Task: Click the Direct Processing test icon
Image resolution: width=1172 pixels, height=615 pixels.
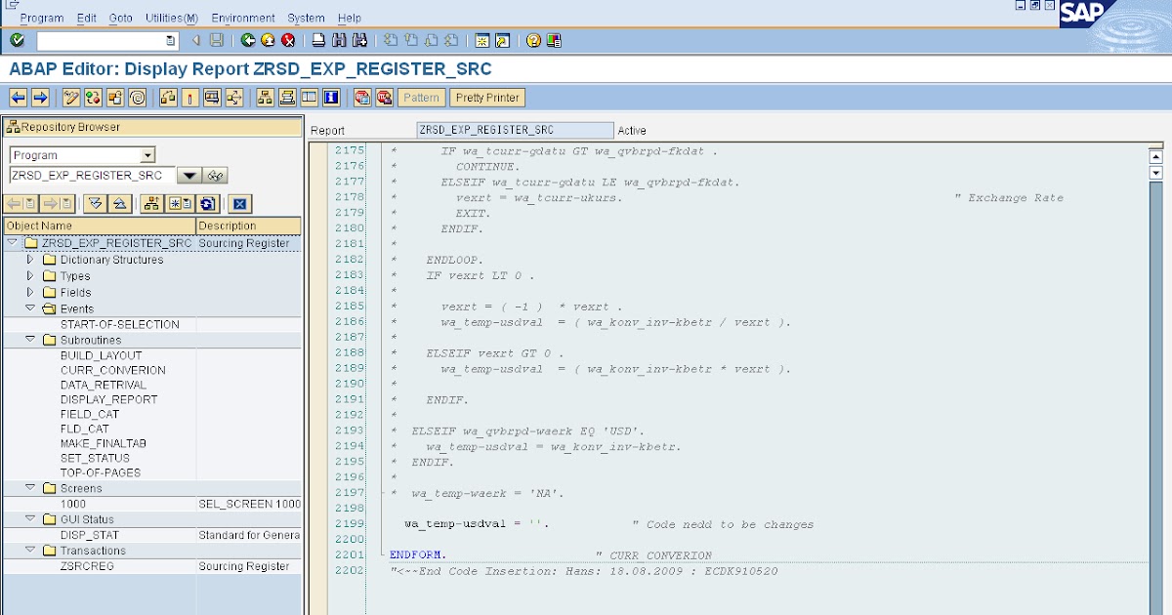Action: tap(212, 98)
